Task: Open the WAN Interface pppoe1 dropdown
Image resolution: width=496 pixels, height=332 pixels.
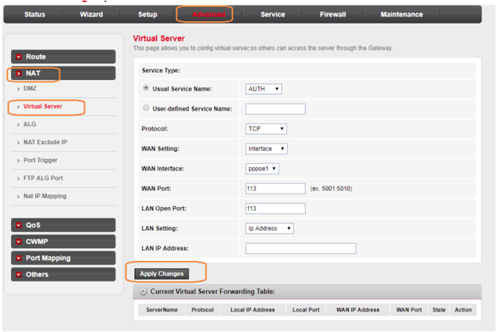Action: pyautogui.click(x=262, y=168)
